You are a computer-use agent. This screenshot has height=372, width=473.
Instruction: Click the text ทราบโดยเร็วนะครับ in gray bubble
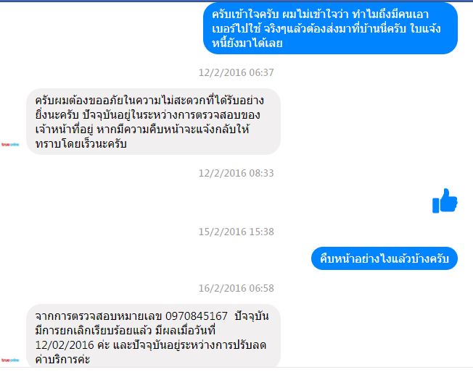(x=81, y=144)
